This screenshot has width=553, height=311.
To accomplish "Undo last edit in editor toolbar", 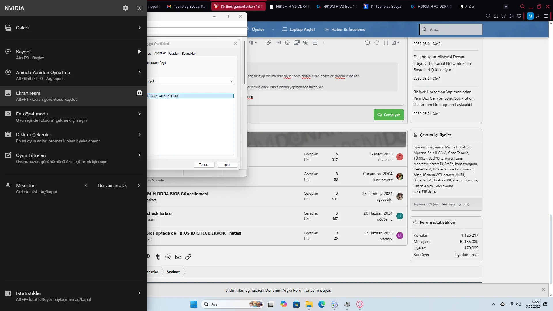I will 367,43.
